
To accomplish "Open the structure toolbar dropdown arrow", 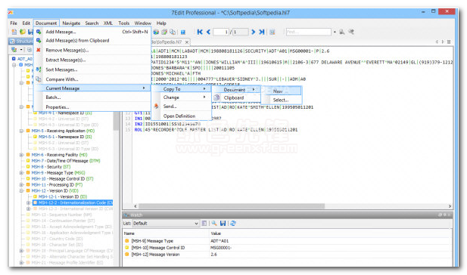I will [x=21, y=50].
